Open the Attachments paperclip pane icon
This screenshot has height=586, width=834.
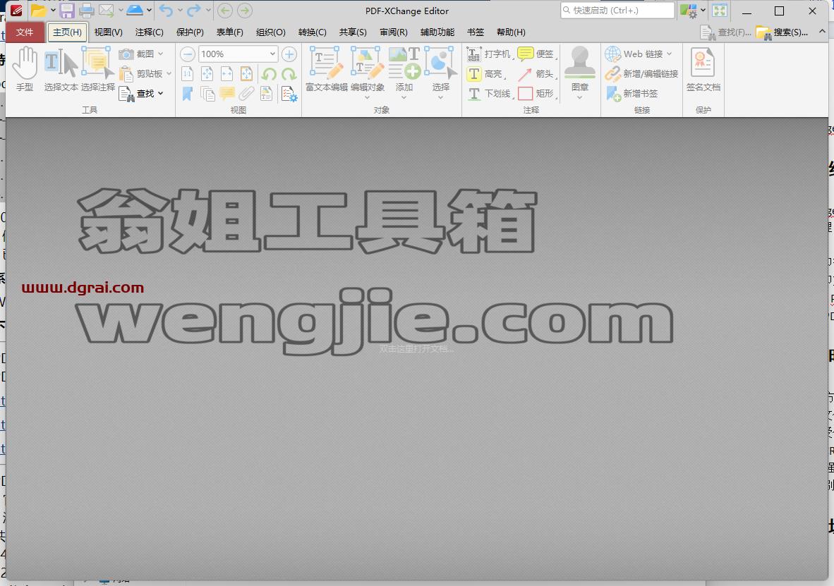[246, 94]
